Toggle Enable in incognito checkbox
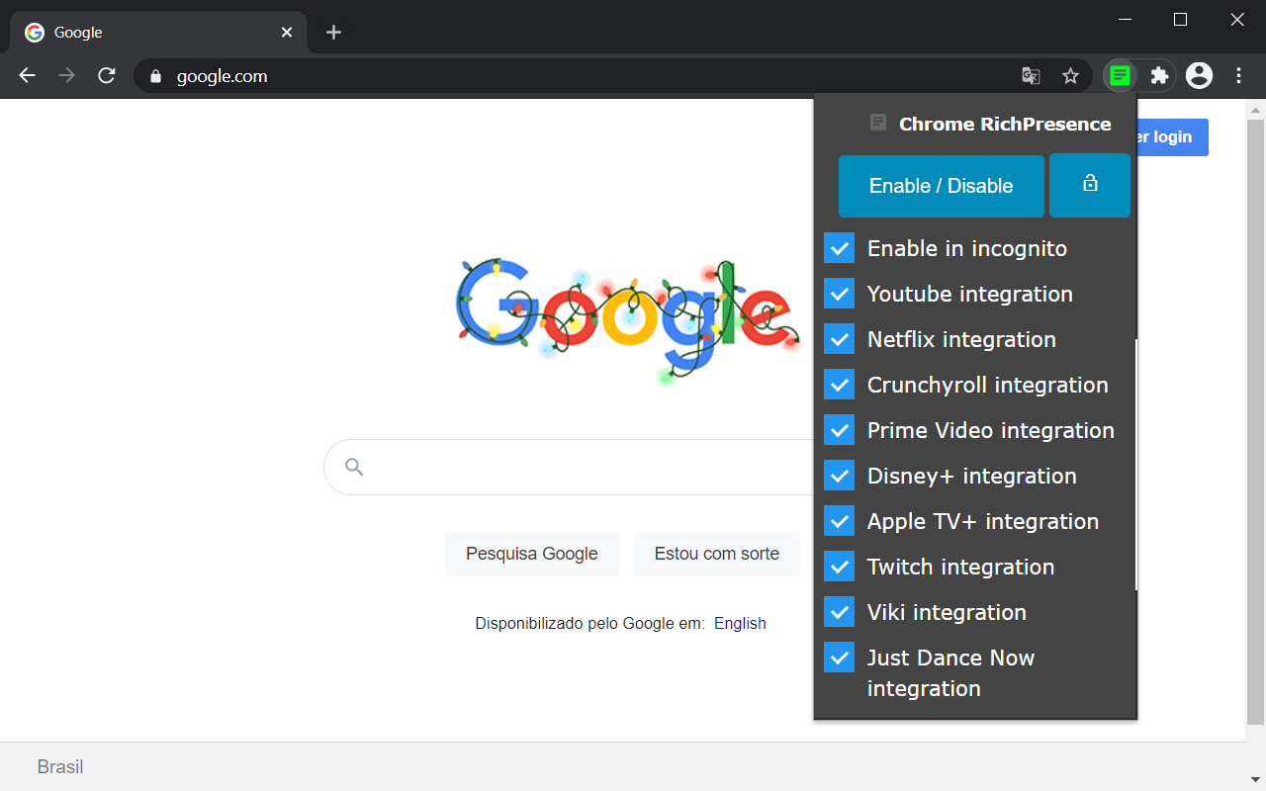This screenshot has width=1266, height=791. click(839, 248)
